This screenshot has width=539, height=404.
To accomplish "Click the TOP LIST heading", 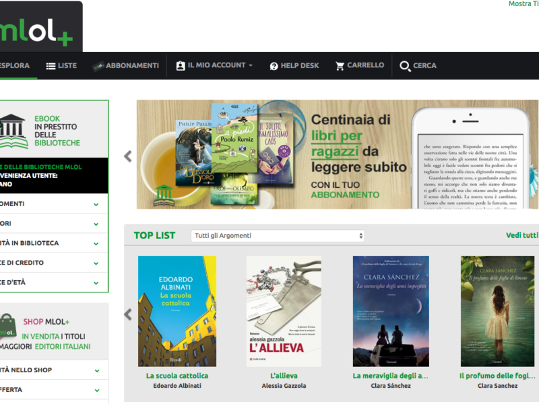I will [155, 236].
